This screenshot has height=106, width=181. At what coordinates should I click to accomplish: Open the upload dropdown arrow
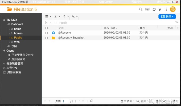coord(68,17)
